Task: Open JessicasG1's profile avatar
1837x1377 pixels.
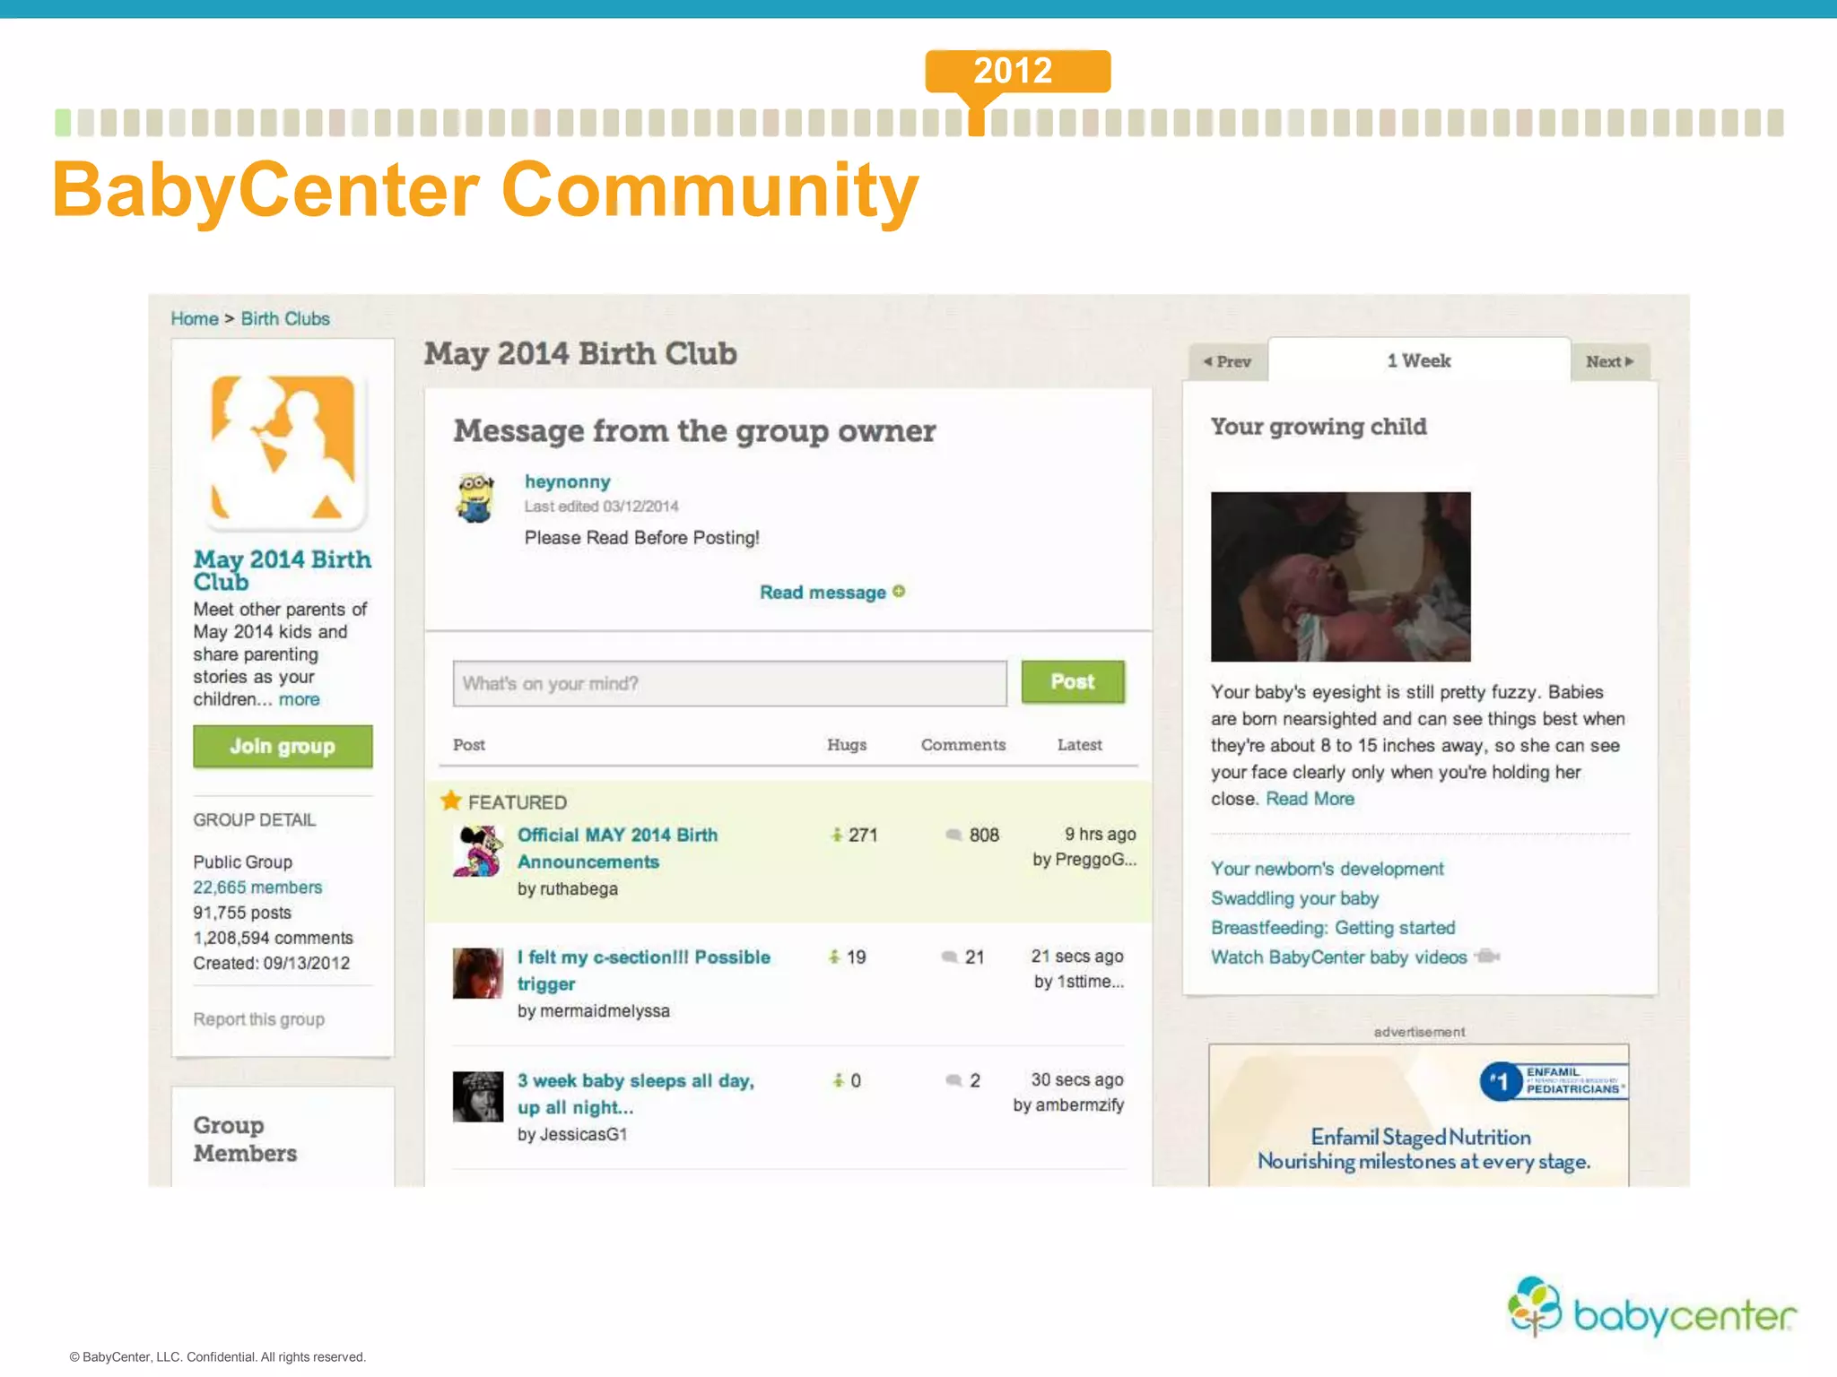Action: point(477,1096)
